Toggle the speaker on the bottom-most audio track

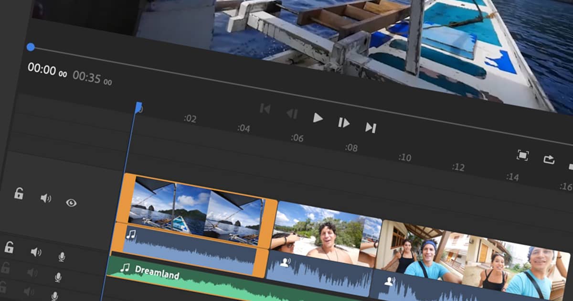29,291
